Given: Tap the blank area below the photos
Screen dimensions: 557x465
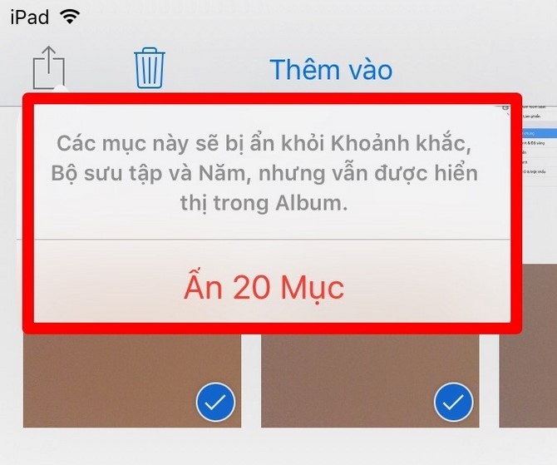Looking at the screenshot, I should click(x=278, y=447).
